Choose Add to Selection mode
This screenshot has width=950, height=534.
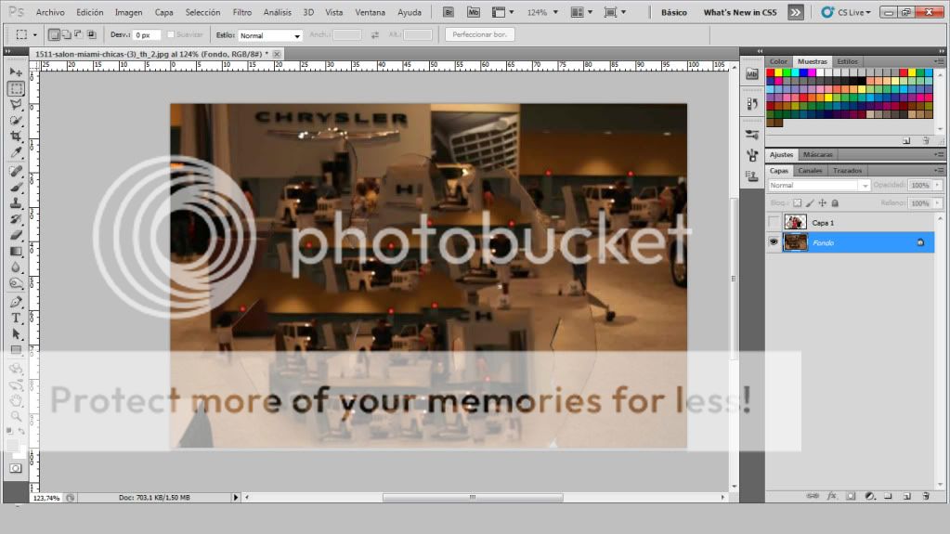pos(66,34)
